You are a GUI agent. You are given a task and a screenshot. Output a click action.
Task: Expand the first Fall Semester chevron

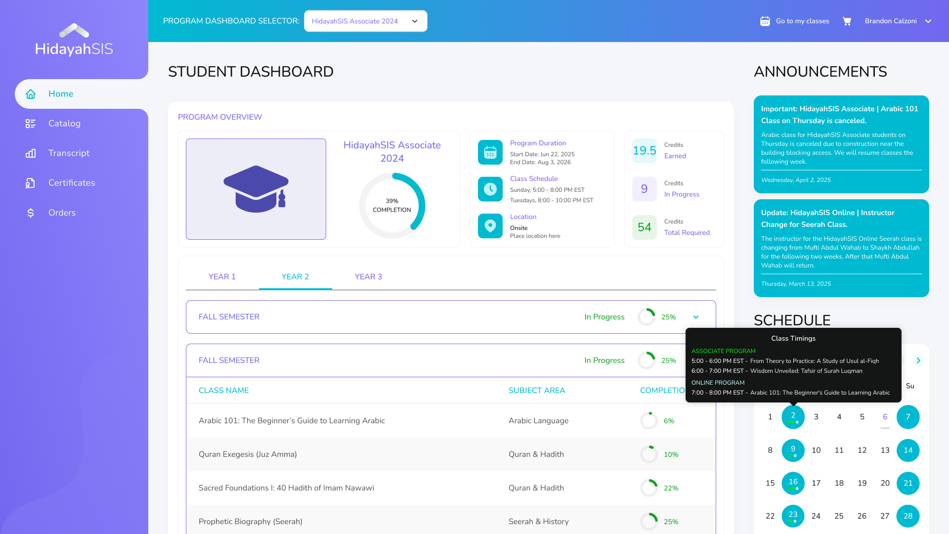(x=696, y=317)
